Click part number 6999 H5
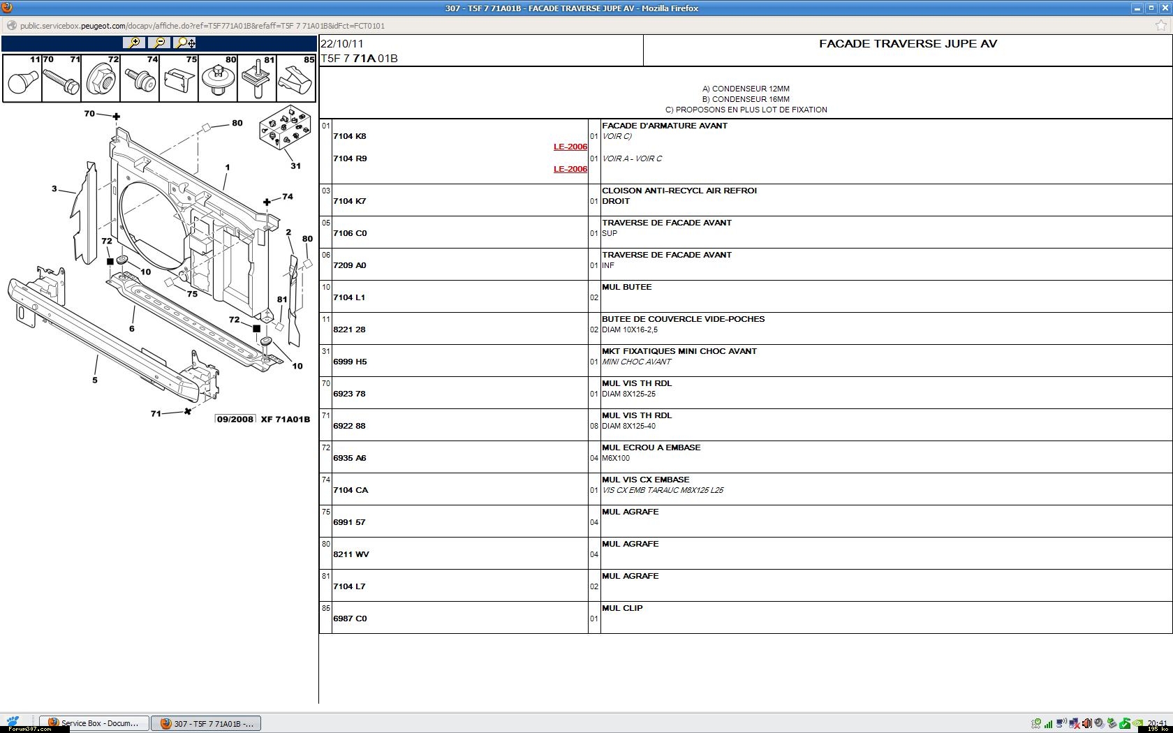Screen dimensions: 1173x733 point(350,362)
